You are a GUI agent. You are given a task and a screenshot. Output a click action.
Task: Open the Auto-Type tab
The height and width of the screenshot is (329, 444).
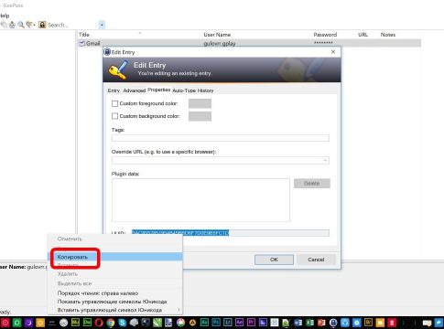tap(184, 90)
